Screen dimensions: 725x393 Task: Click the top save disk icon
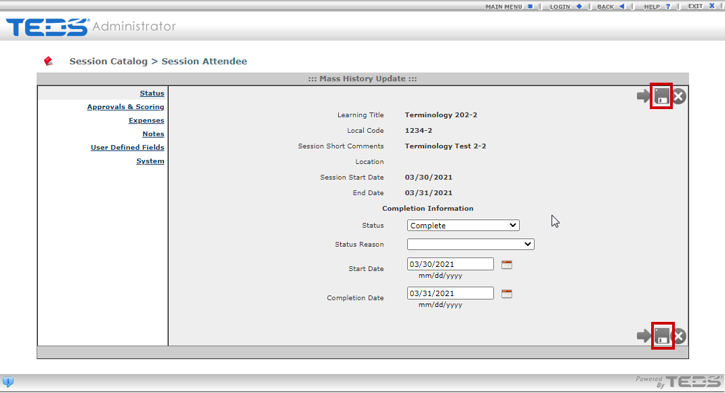point(661,96)
